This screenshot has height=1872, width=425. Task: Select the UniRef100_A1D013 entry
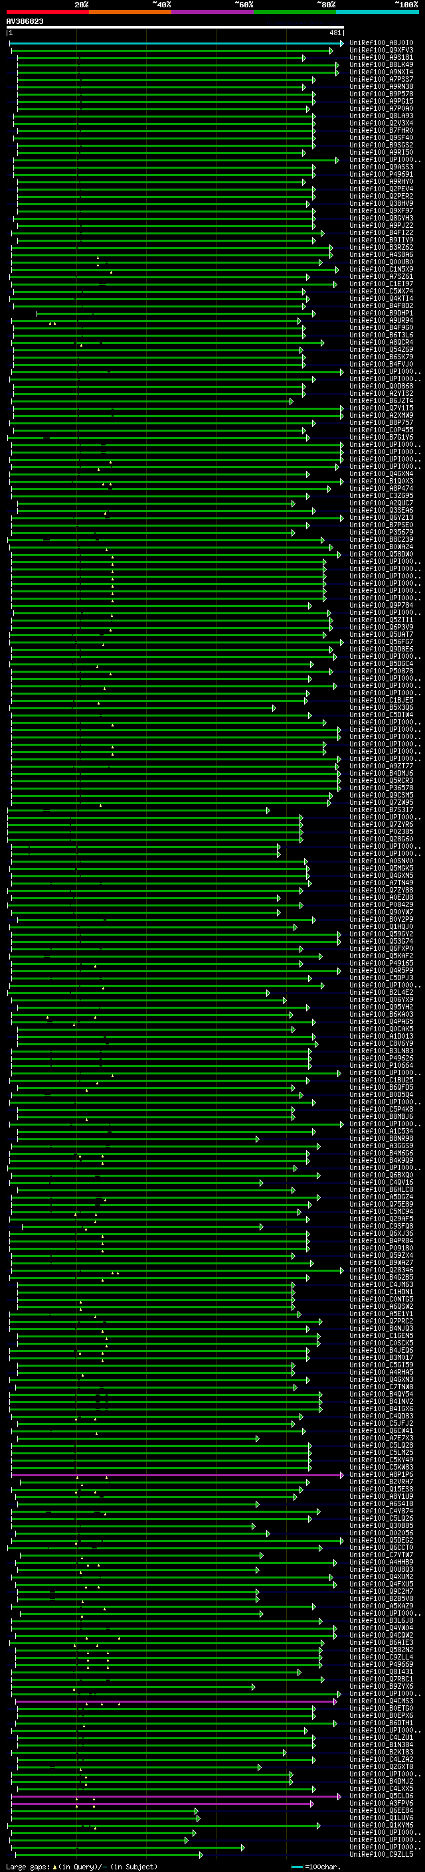(381, 1037)
